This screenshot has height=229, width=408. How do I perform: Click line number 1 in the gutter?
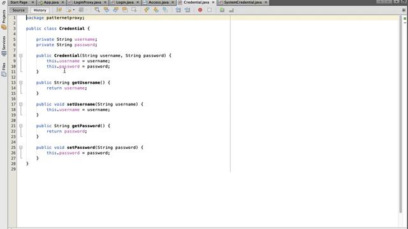pyautogui.click(x=14, y=18)
